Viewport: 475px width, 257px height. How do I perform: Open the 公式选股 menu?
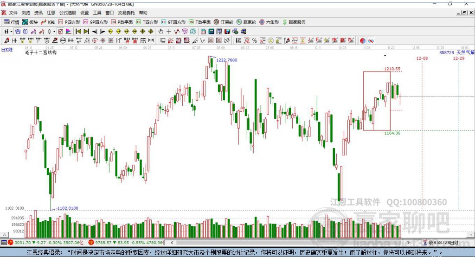[x=68, y=13]
